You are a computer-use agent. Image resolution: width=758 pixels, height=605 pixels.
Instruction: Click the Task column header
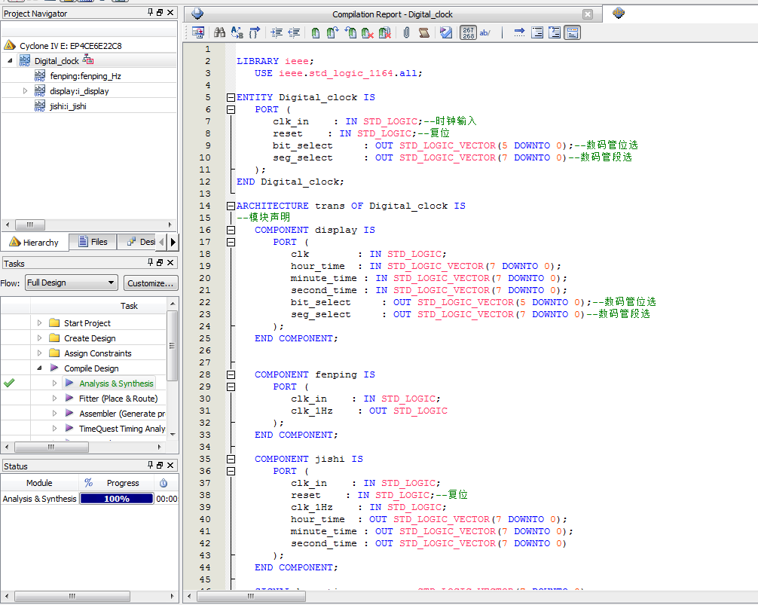pyautogui.click(x=129, y=306)
